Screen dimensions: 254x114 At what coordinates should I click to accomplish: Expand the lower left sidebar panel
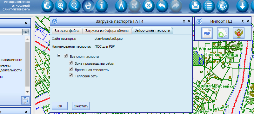click(26, 112)
